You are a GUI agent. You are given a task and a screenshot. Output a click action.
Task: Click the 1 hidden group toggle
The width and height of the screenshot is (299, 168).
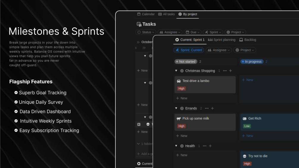pyautogui.click(x=145, y=144)
